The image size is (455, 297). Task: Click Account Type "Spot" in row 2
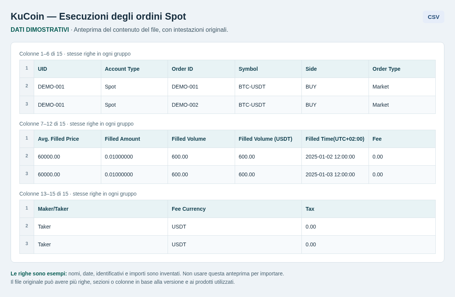pyautogui.click(x=135, y=87)
